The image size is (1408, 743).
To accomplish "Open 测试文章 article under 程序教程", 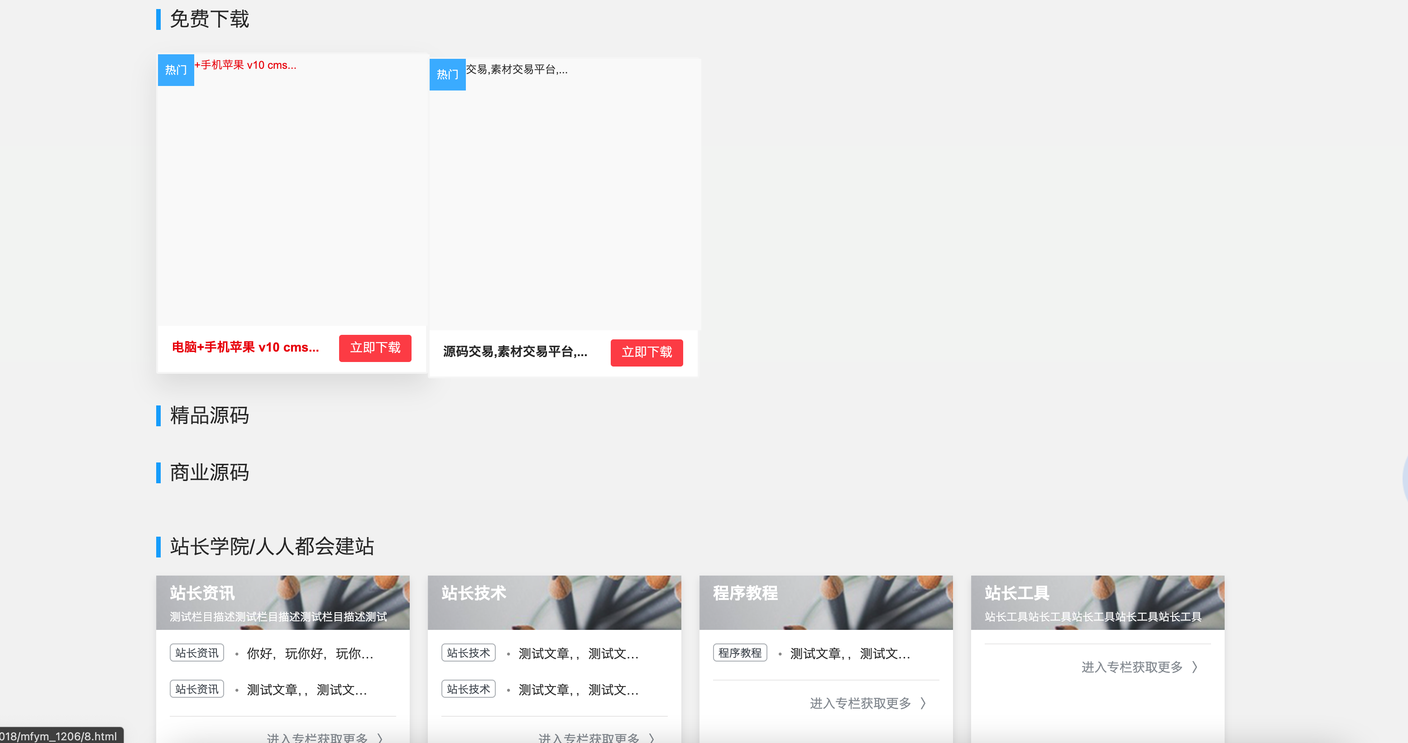I will [x=850, y=653].
